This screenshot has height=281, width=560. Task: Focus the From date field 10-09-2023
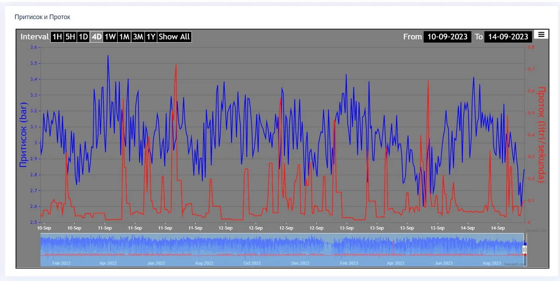448,37
